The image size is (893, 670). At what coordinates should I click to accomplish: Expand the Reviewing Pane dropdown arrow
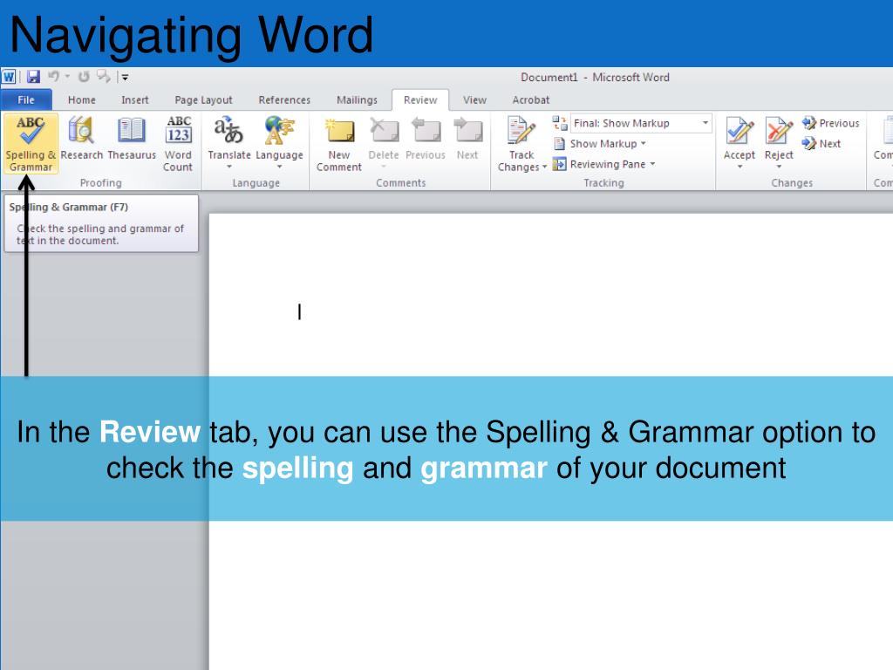pyautogui.click(x=652, y=164)
